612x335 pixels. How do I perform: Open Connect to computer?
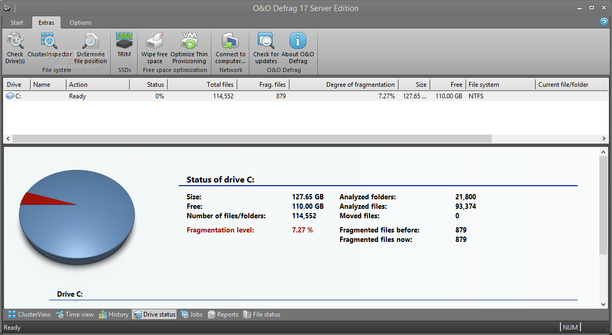[x=231, y=48]
